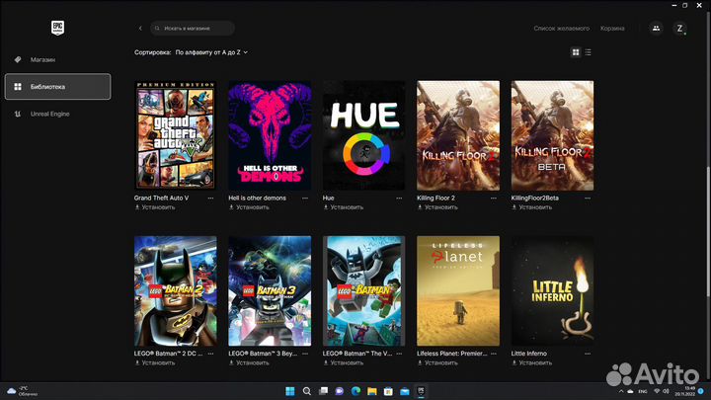Click the back arrow beside the search box
Screen dimensions: 711x400
pyautogui.click(x=140, y=28)
